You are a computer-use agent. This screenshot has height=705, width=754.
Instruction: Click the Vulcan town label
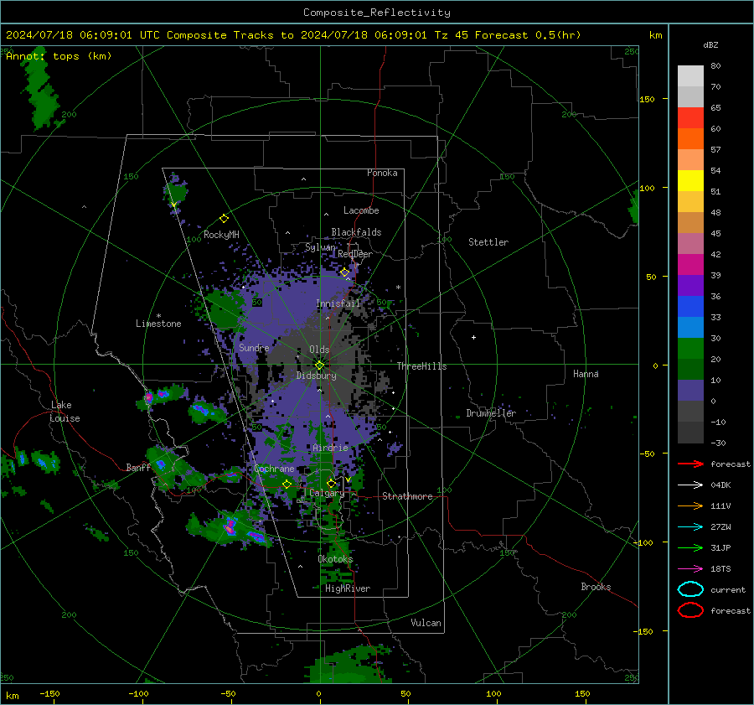pos(426,623)
